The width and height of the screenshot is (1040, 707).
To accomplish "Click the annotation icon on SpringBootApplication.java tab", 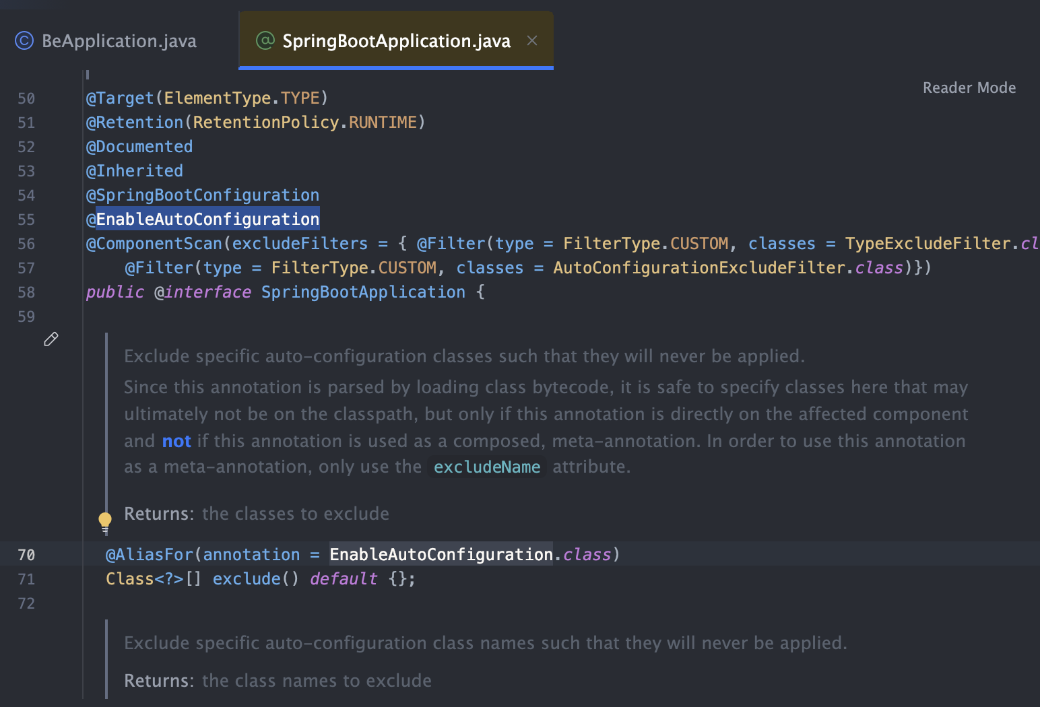I will click(265, 40).
